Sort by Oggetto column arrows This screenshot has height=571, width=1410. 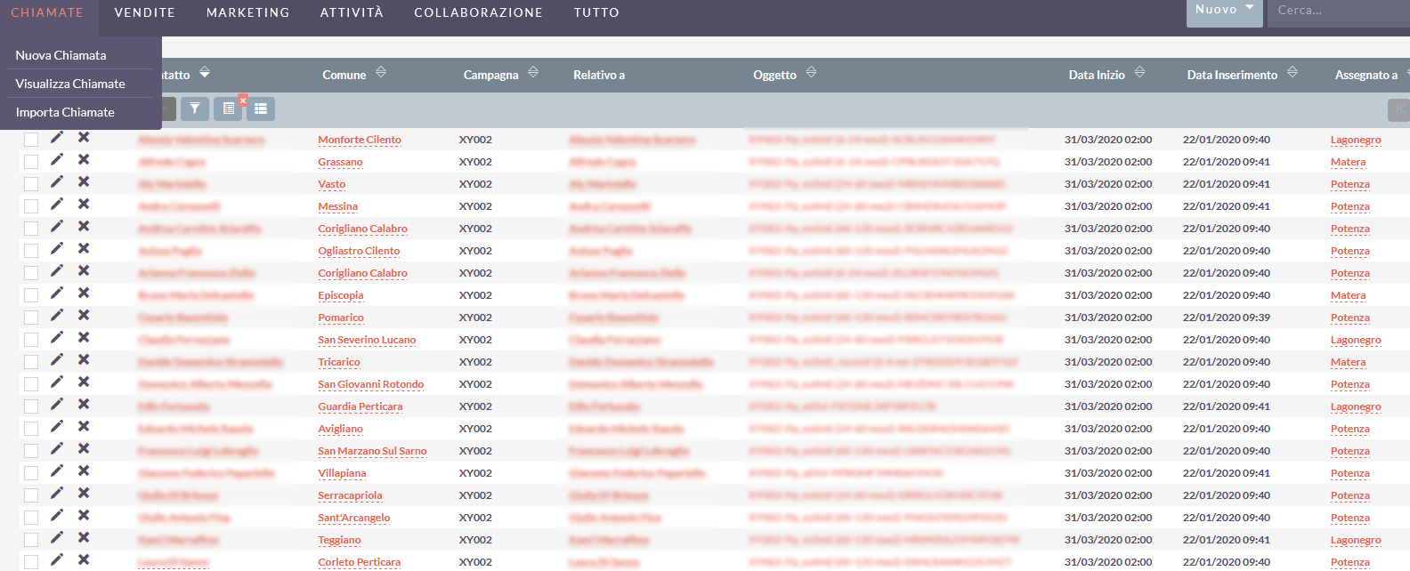811,72
